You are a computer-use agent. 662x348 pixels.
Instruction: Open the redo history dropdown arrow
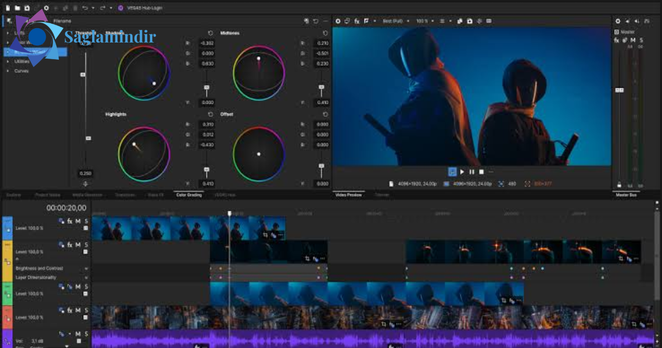(x=111, y=8)
